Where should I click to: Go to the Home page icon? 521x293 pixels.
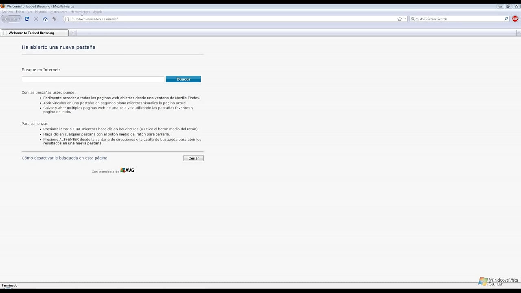pyautogui.click(x=45, y=19)
